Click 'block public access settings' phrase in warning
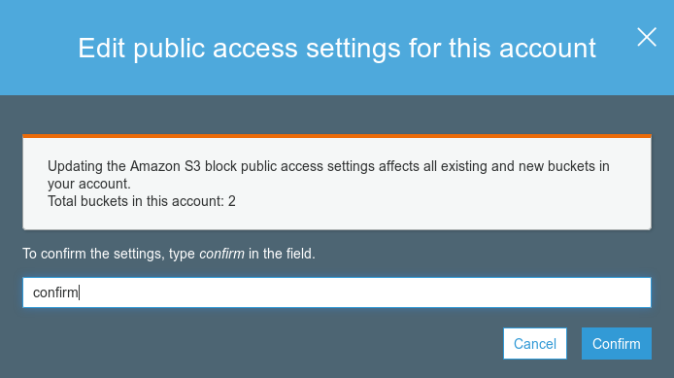 tap(289, 166)
